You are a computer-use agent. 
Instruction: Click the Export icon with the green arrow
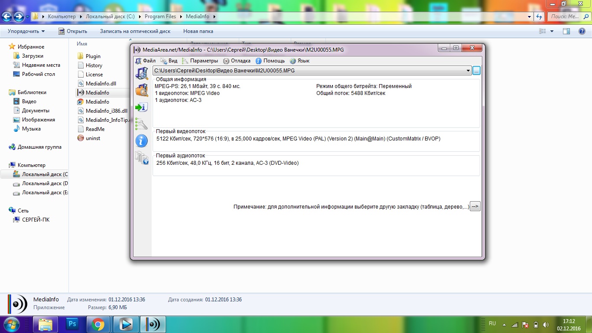(142, 107)
